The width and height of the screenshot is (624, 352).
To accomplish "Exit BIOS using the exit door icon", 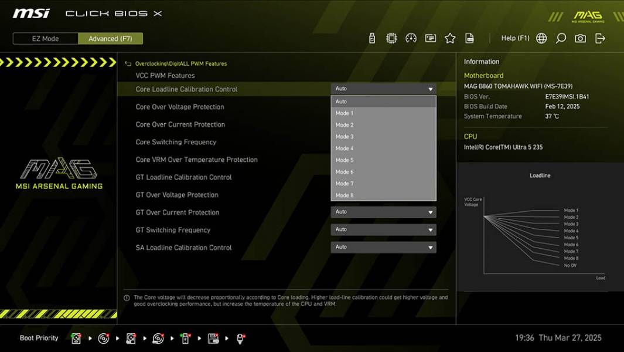I will coord(600,38).
